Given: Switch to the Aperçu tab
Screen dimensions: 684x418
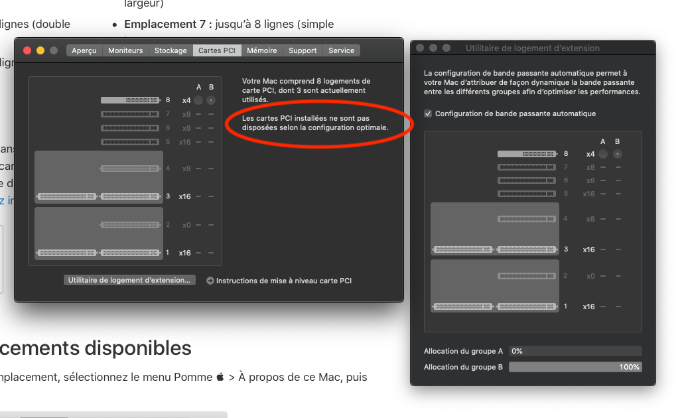Looking at the screenshot, I should (x=84, y=50).
